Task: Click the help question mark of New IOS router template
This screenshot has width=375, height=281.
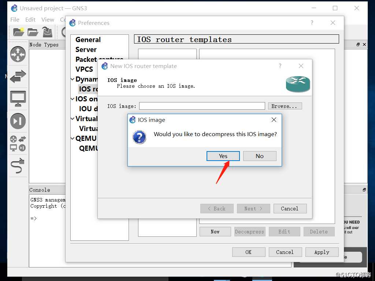Action: pos(280,66)
